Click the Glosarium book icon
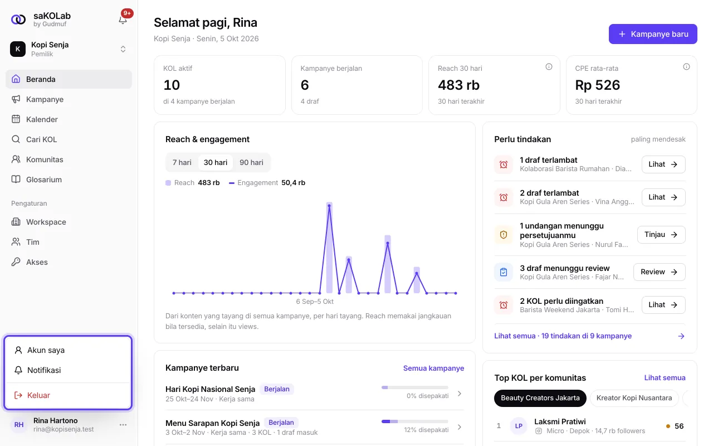The image size is (713, 446). [x=16, y=180]
